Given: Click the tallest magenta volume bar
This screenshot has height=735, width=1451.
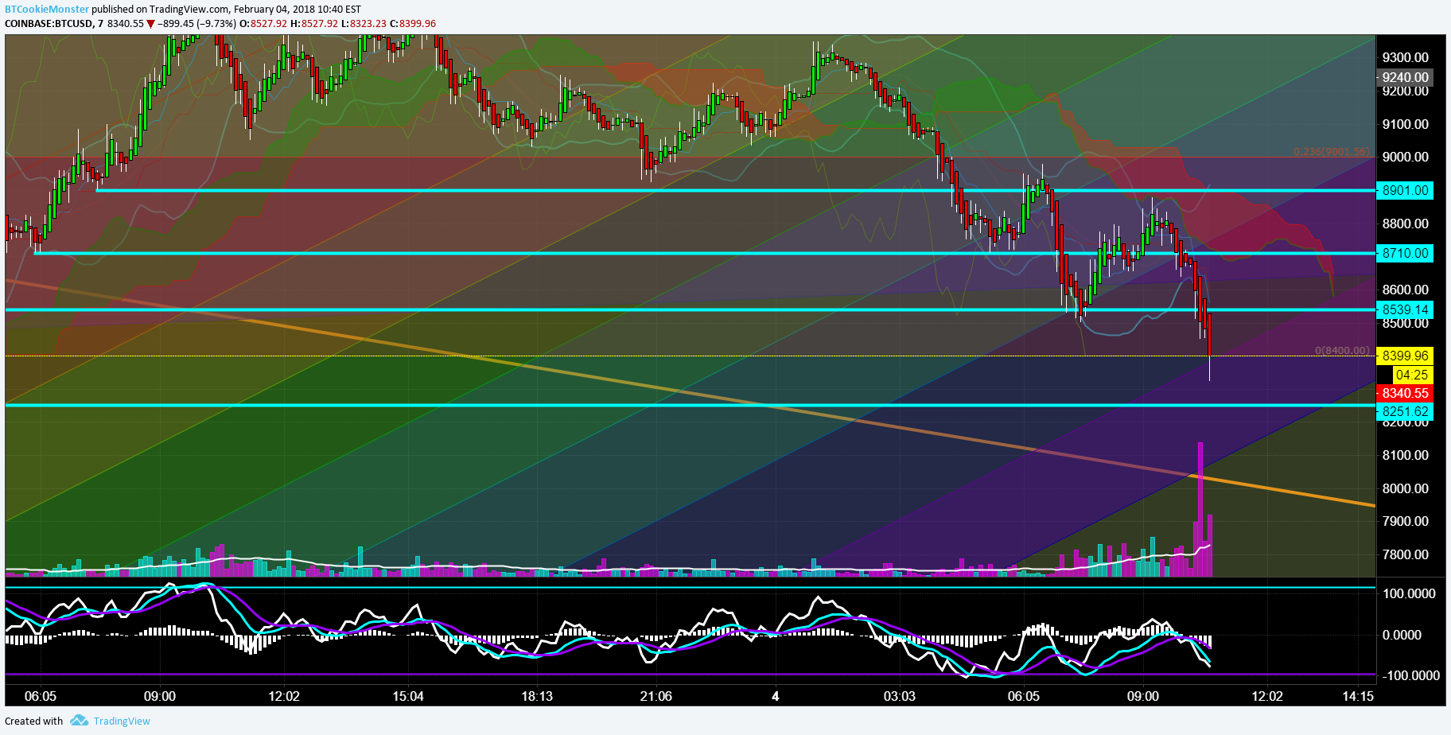Looking at the screenshot, I should pos(1200,509).
